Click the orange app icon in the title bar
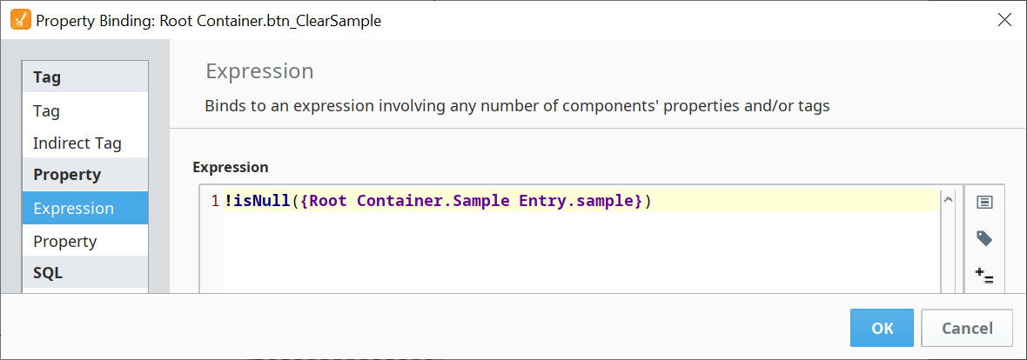1027x360 pixels. click(x=21, y=20)
